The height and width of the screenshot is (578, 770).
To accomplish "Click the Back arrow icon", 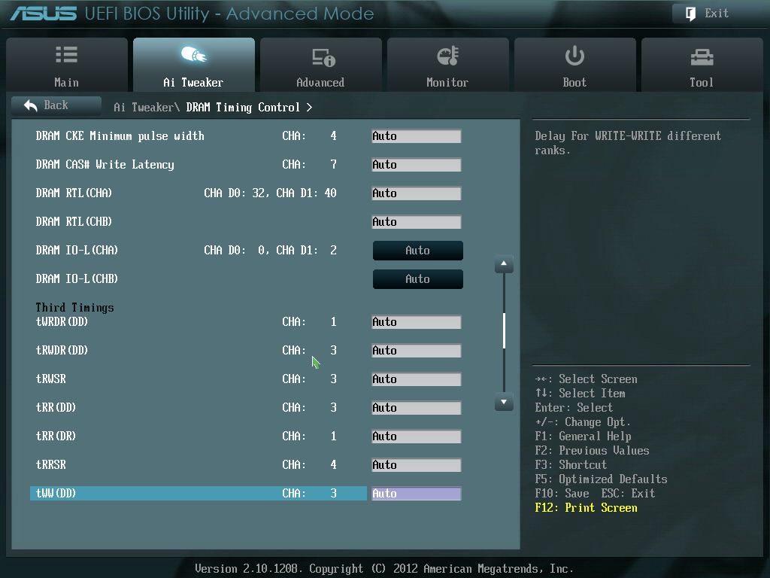I will pyautogui.click(x=30, y=105).
